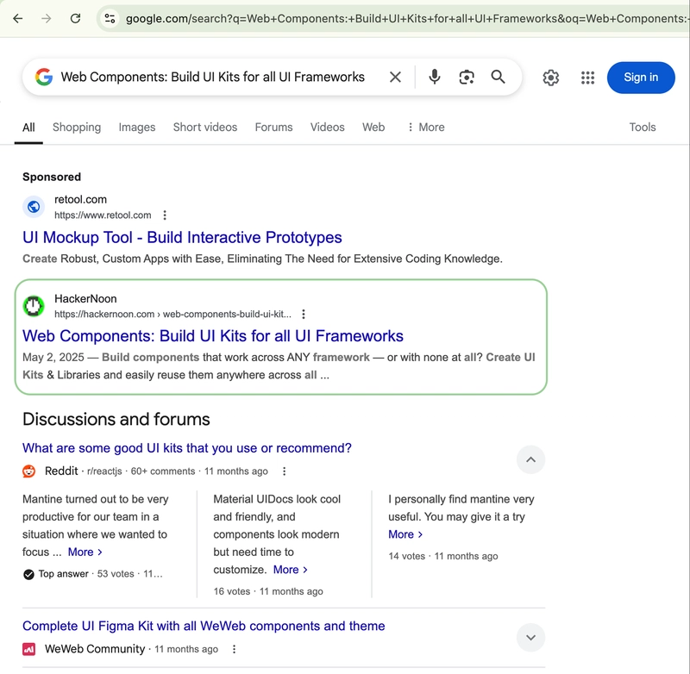
Task: Click the HackerNoon favicon
Action: point(34,306)
